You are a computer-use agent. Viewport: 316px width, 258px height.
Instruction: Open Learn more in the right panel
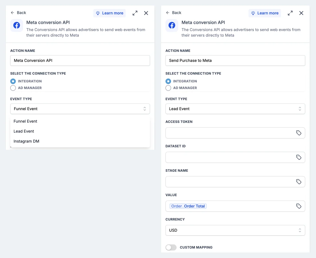tap(265, 13)
